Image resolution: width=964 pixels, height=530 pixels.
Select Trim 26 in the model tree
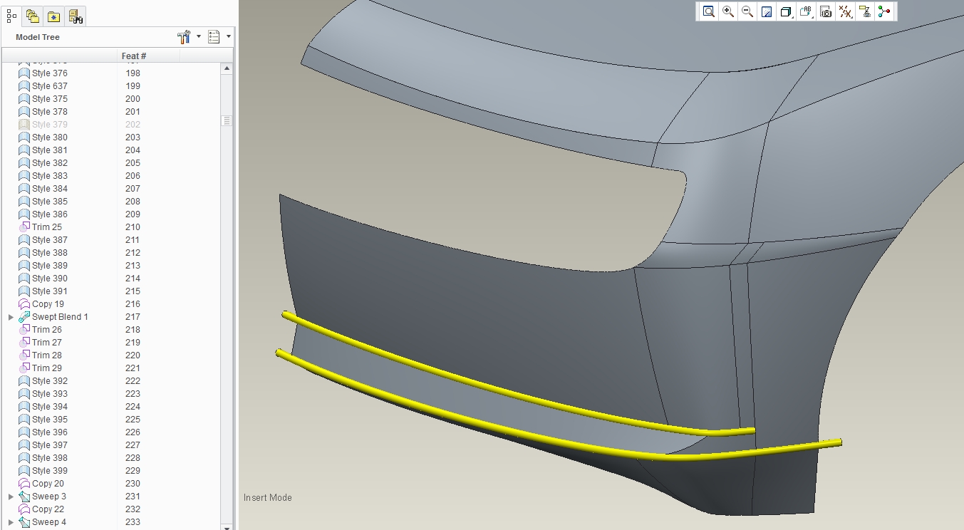coord(47,330)
